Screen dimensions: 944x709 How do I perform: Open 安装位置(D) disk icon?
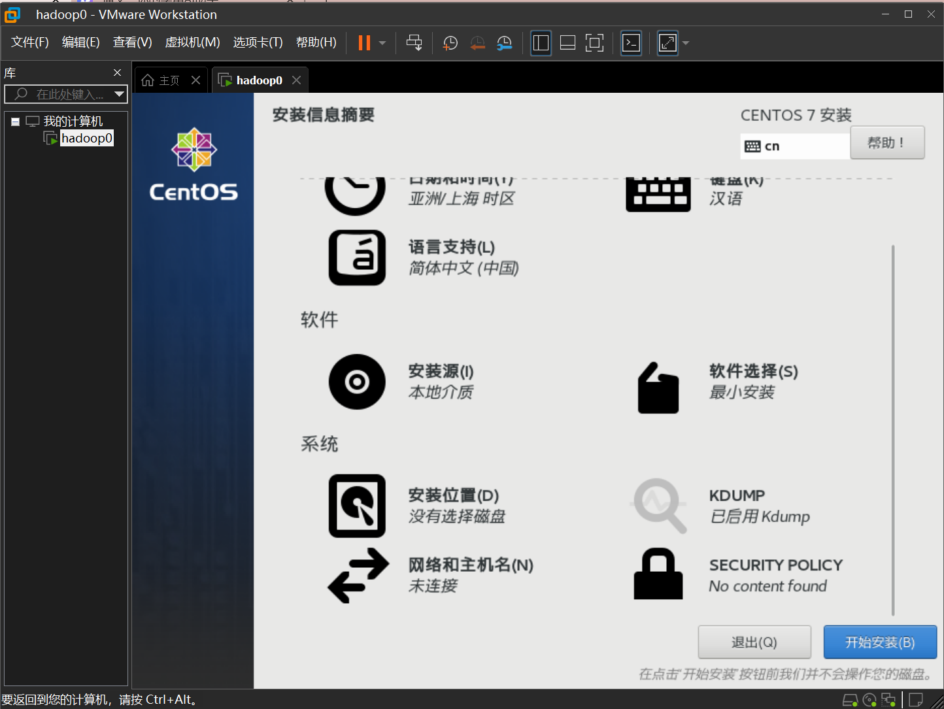click(x=357, y=506)
